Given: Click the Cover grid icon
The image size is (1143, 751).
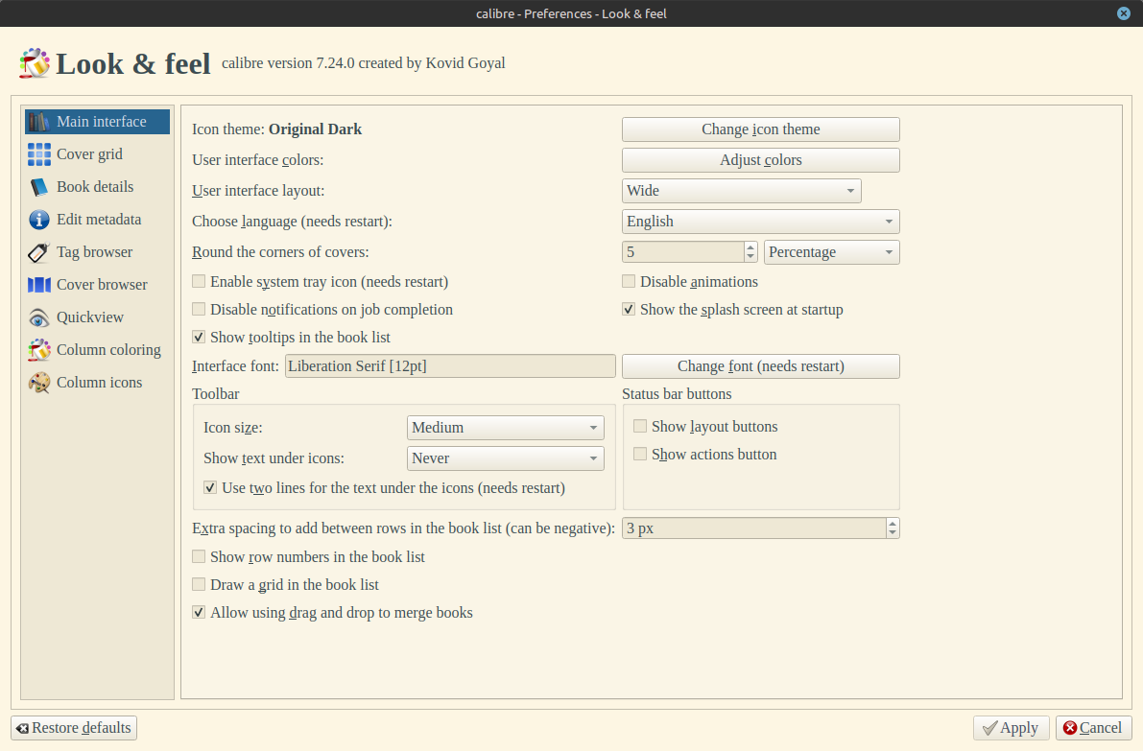Looking at the screenshot, I should tap(39, 154).
